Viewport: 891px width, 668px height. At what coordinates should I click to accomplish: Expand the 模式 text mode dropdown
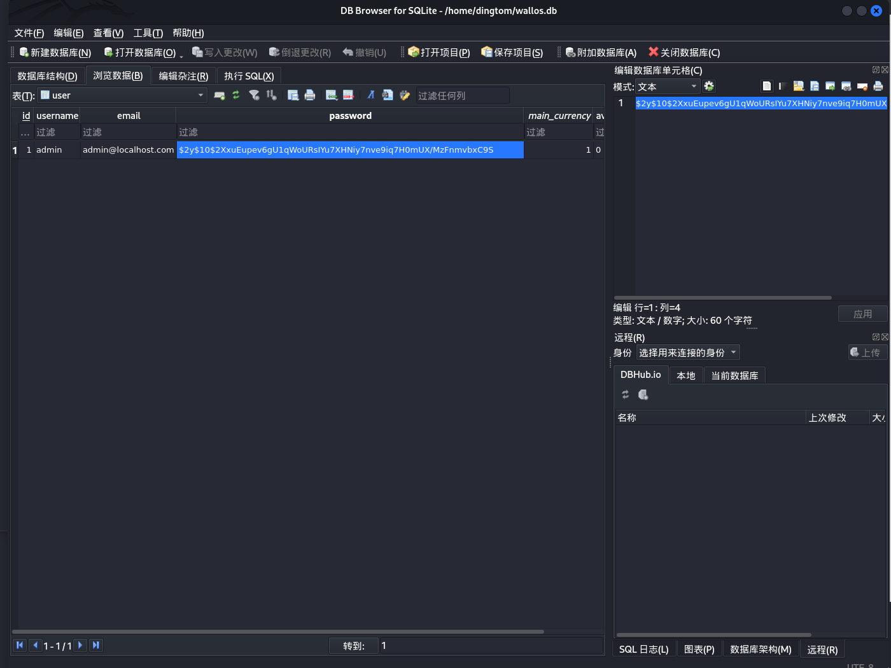(668, 87)
